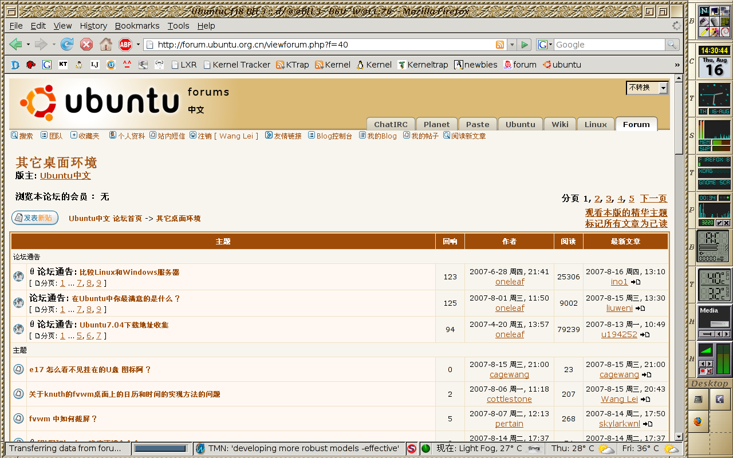Open author cottlestone profile
The height and width of the screenshot is (458, 733).
509,399
